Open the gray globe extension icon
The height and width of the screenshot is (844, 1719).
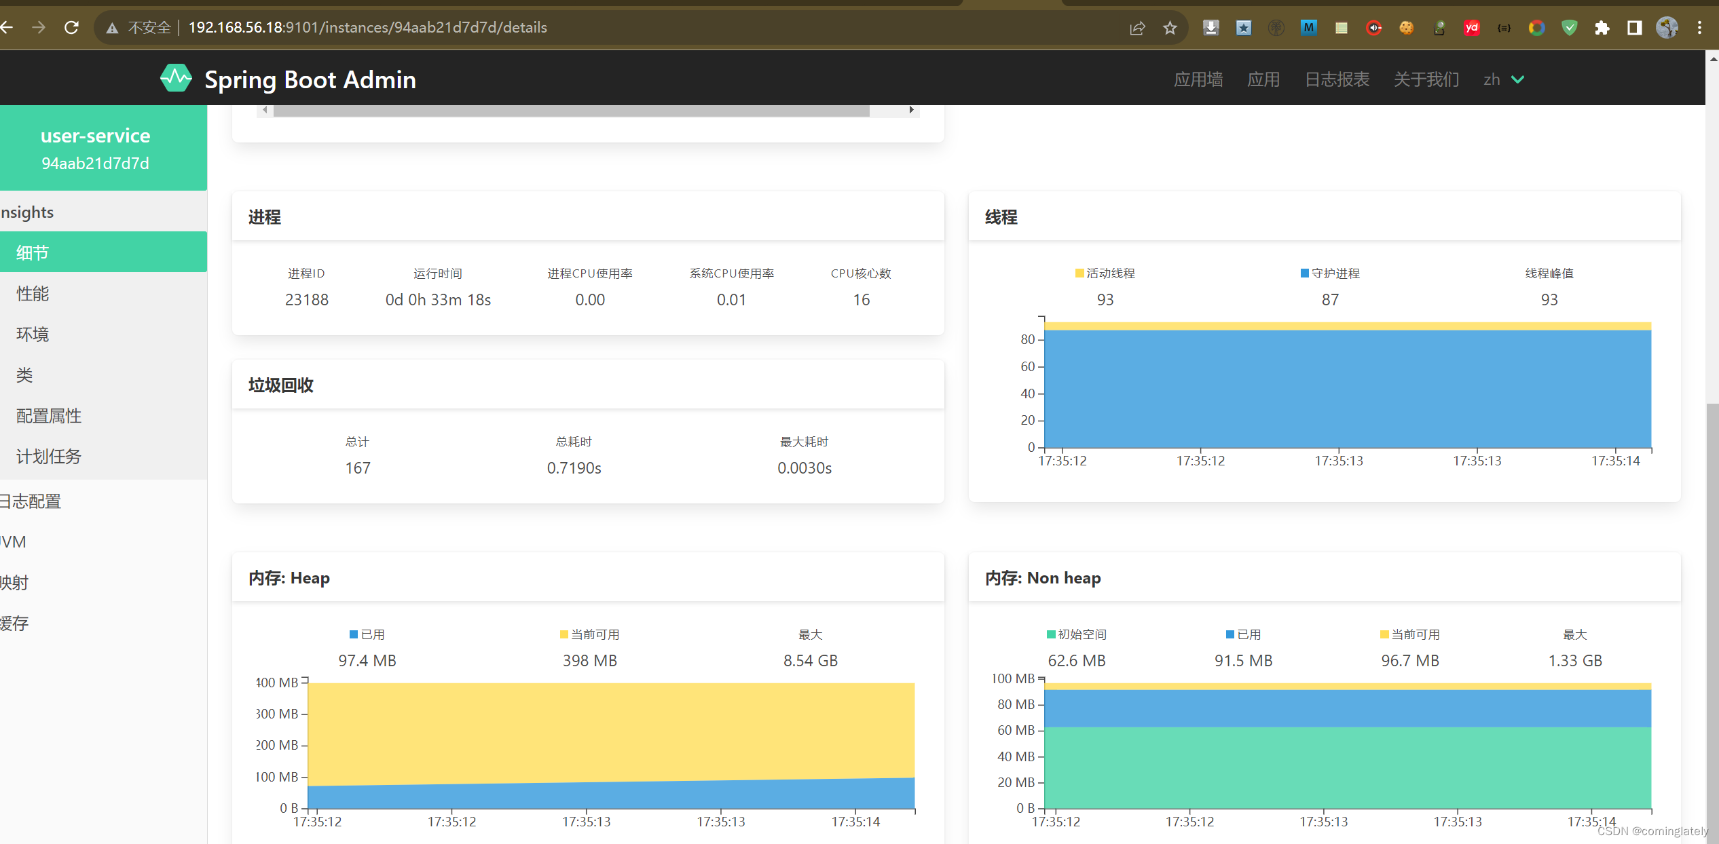click(x=1276, y=28)
